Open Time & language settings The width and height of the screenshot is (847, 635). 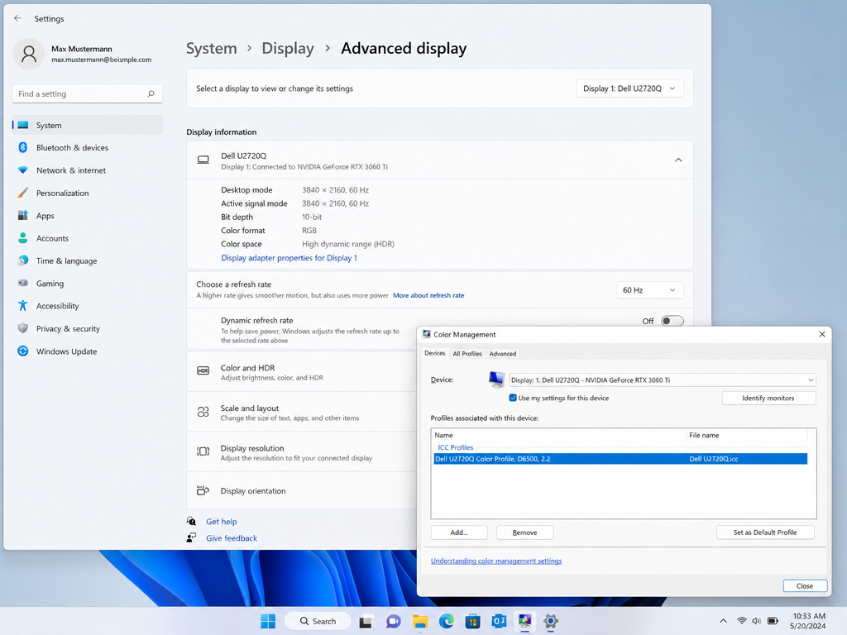[88, 260]
